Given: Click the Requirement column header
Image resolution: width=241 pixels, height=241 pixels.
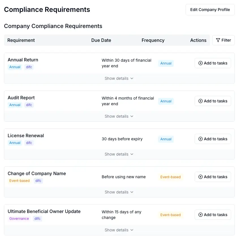Looking at the screenshot, I should pyautogui.click(x=21, y=40).
